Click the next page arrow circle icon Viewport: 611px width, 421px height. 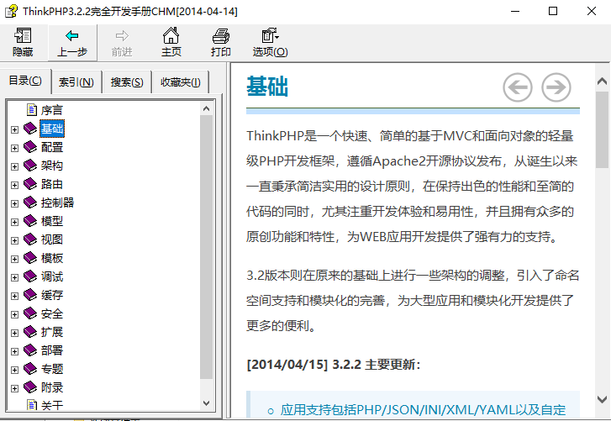tap(556, 87)
